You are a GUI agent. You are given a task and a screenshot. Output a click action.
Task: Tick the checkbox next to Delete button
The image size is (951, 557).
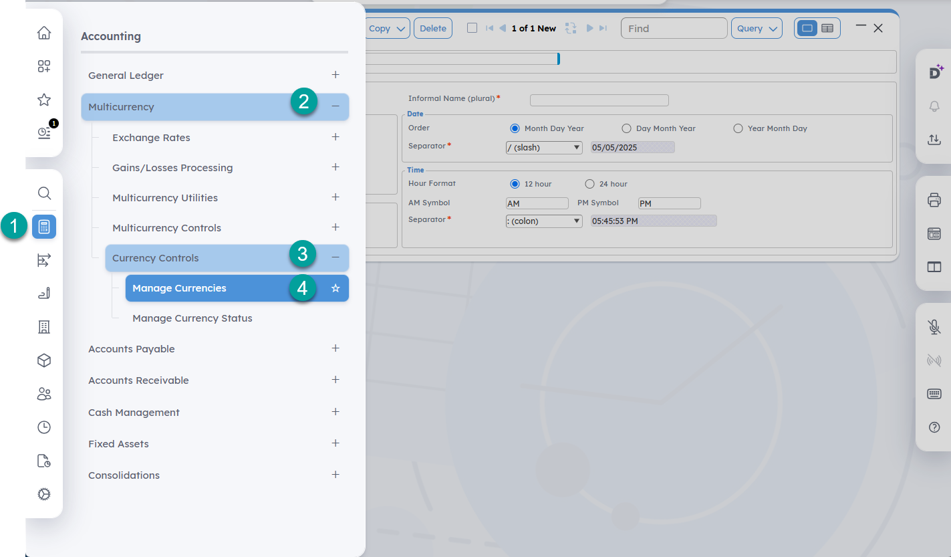tap(472, 28)
